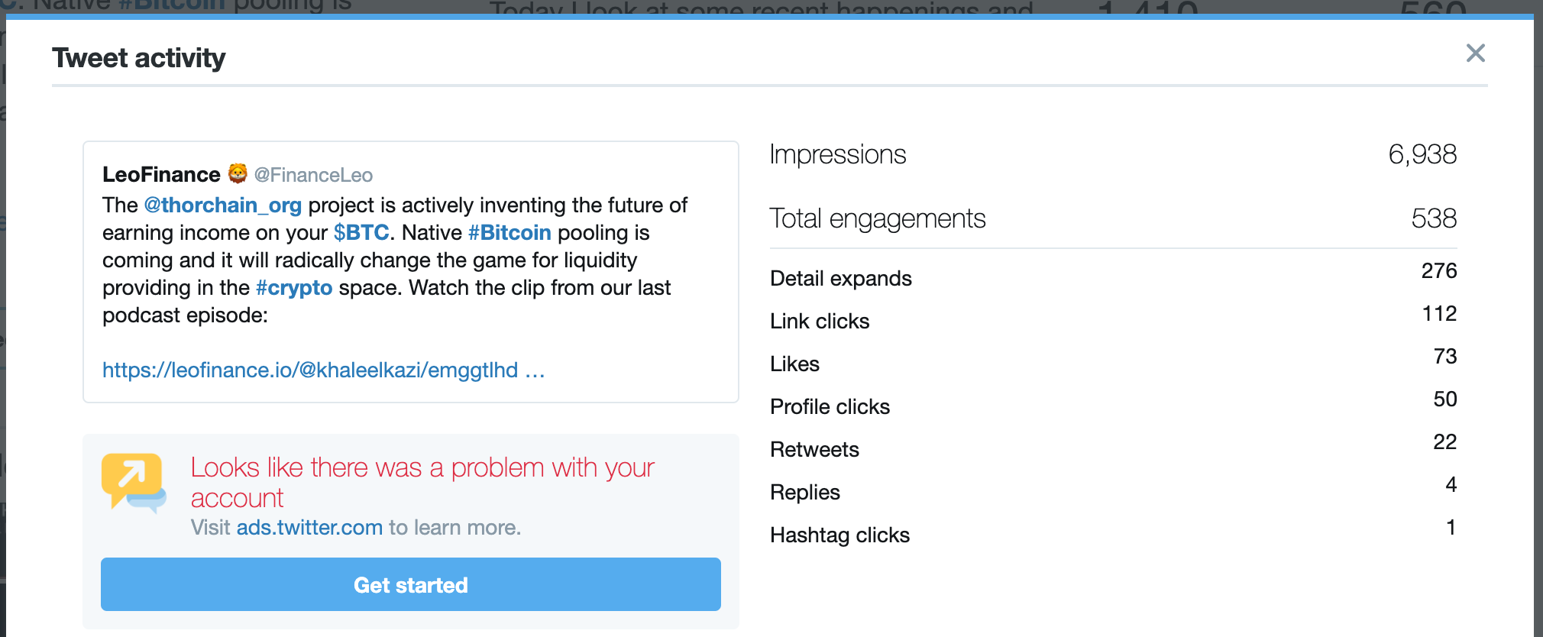This screenshot has height=637, width=1543.
Task: Click the promote arrow speech-bubble icon
Action: tap(134, 483)
